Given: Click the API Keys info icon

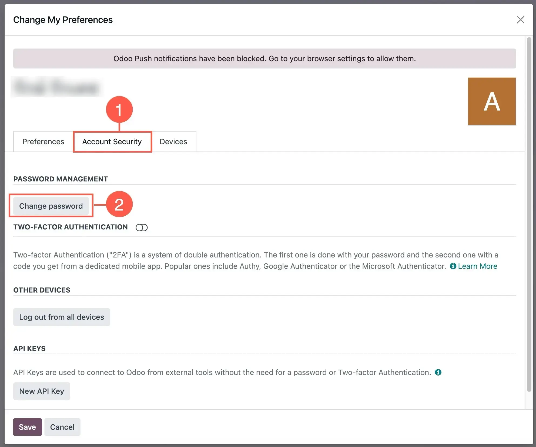Looking at the screenshot, I should (x=438, y=372).
